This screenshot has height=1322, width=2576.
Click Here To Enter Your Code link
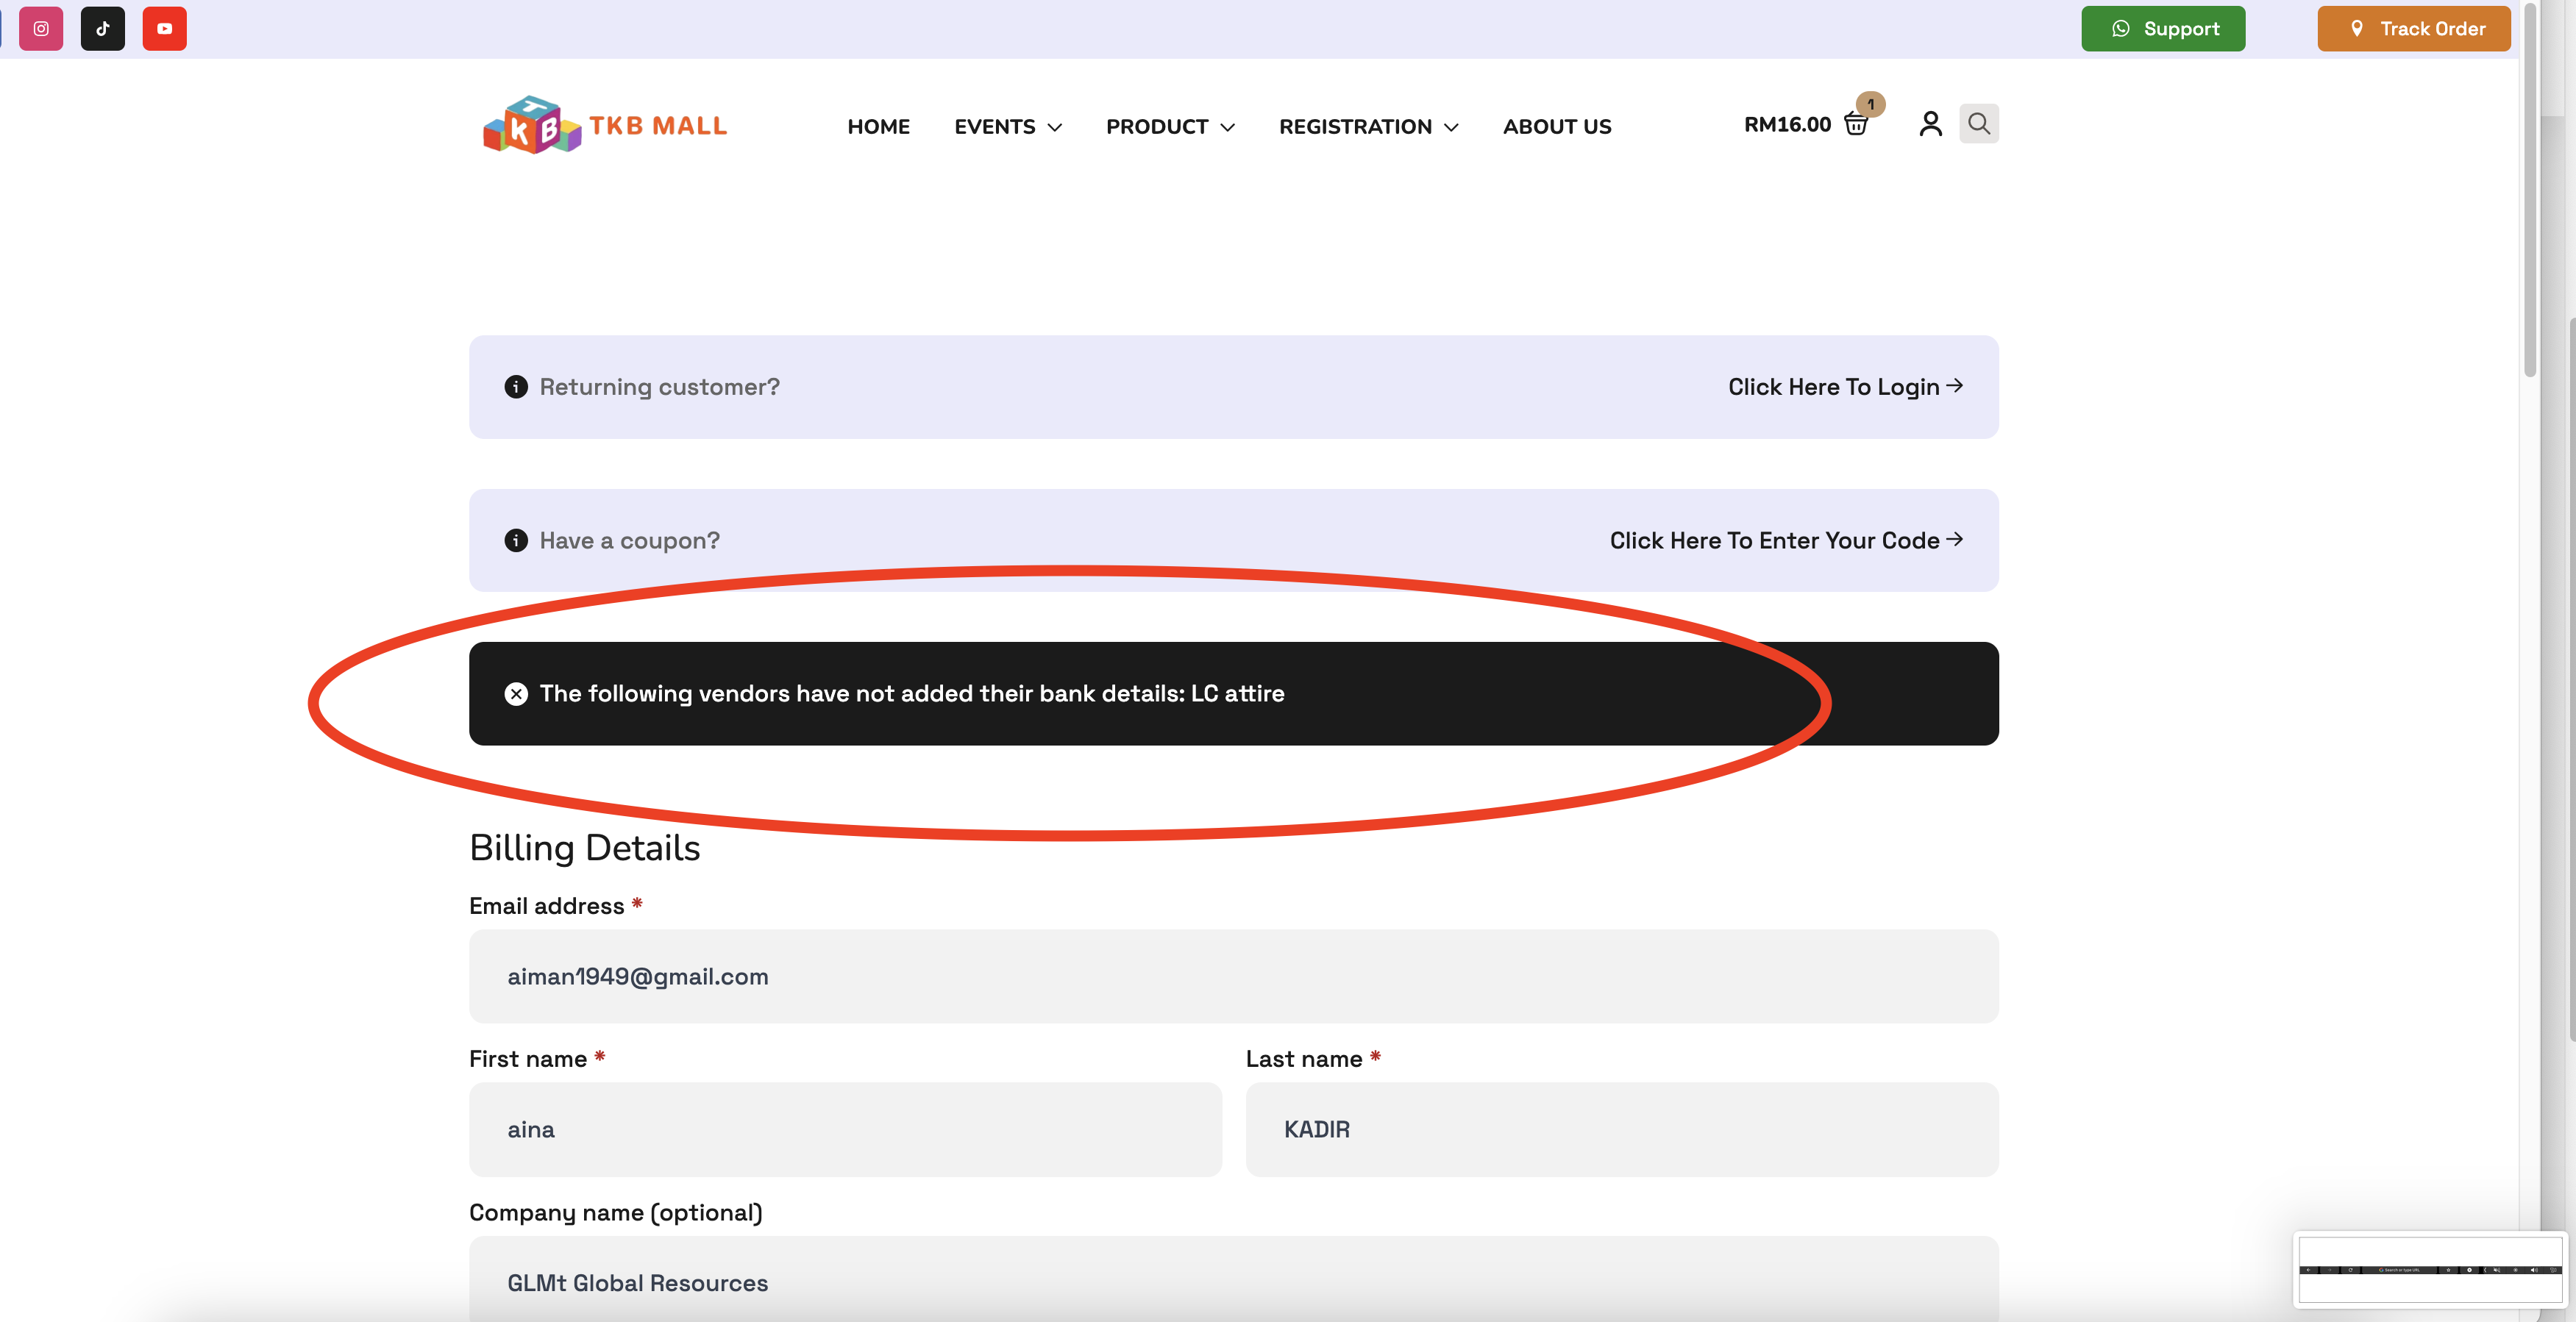pyautogui.click(x=1786, y=540)
